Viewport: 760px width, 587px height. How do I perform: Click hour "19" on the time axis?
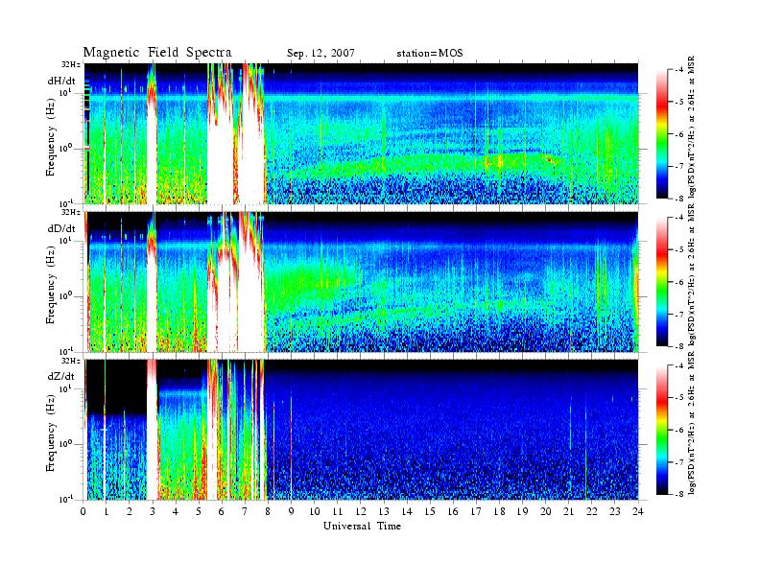522,511
